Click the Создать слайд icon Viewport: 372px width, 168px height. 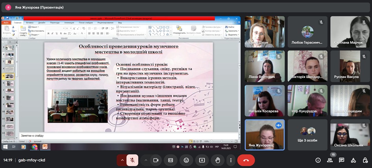coord(23,29)
